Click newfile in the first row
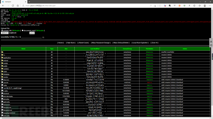 (164, 52)
